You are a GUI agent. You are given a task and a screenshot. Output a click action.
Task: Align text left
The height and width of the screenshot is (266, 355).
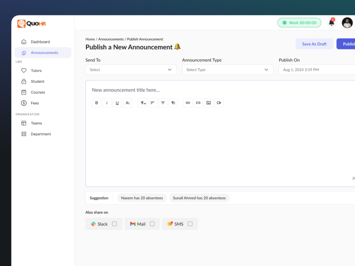(x=152, y=103)
